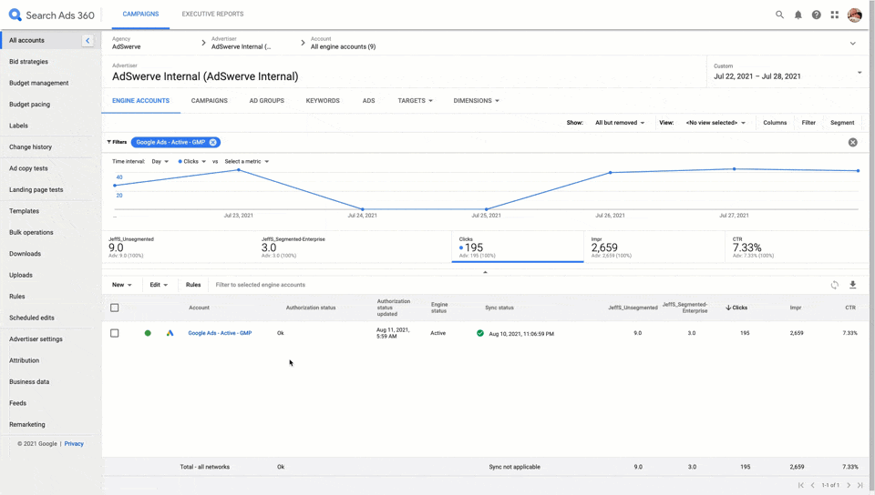Screen dimensions: 875x495
Task: Open the Google apps grid icon
Action: pyautogui.click(x=835, y=15)
